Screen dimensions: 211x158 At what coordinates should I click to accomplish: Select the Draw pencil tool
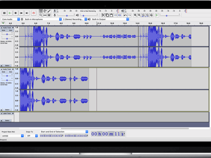(x=49, y=11)
